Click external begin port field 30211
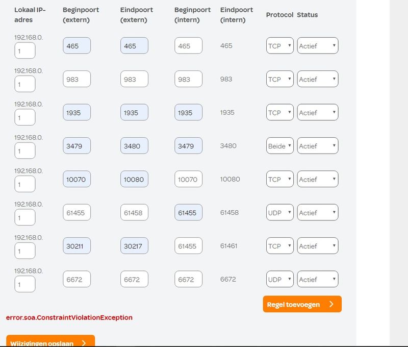 click(x=76, y=246)
